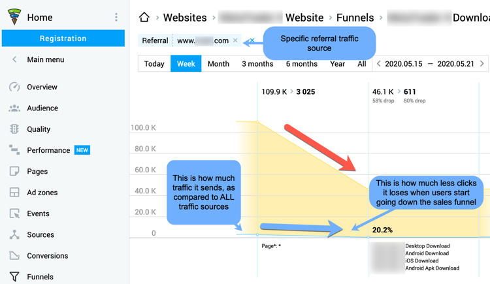Image resolution: width=490 pixels, height=284 pixels.
Task: Click the Funnels filter icon
Action: (14, 277)
